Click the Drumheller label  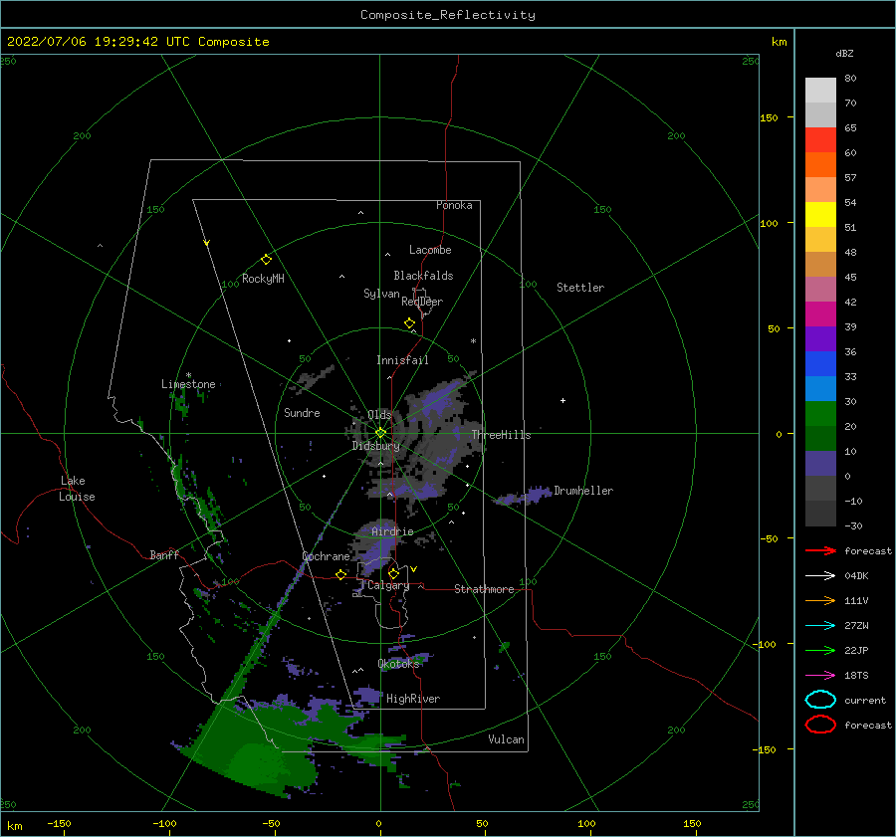click(583, 491)
